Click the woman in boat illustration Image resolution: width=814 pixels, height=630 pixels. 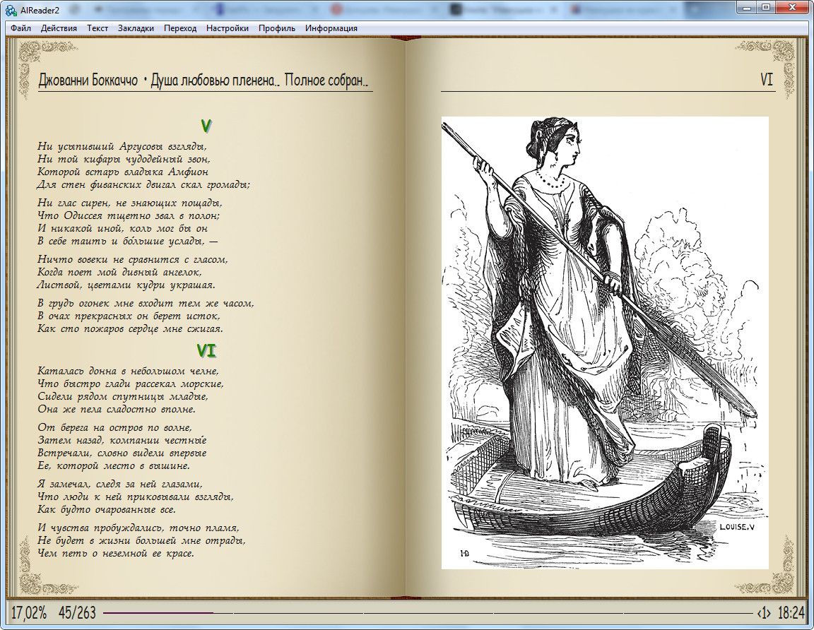pyautogui.click(x=604, y=343)
